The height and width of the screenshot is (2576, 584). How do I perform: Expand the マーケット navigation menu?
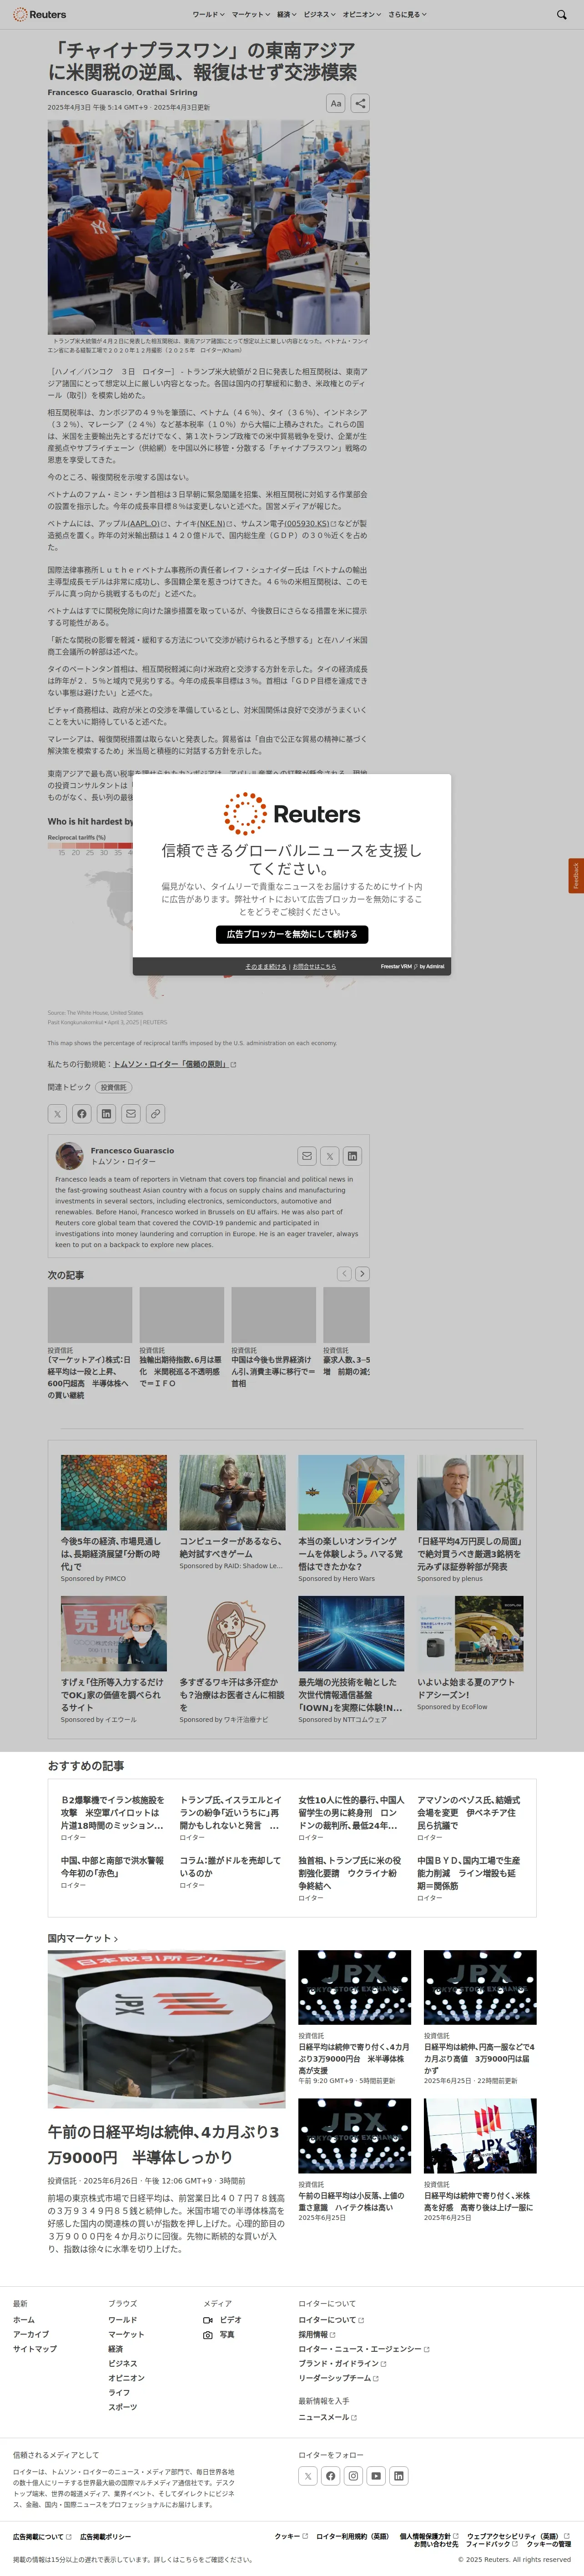tap(250, 14)
